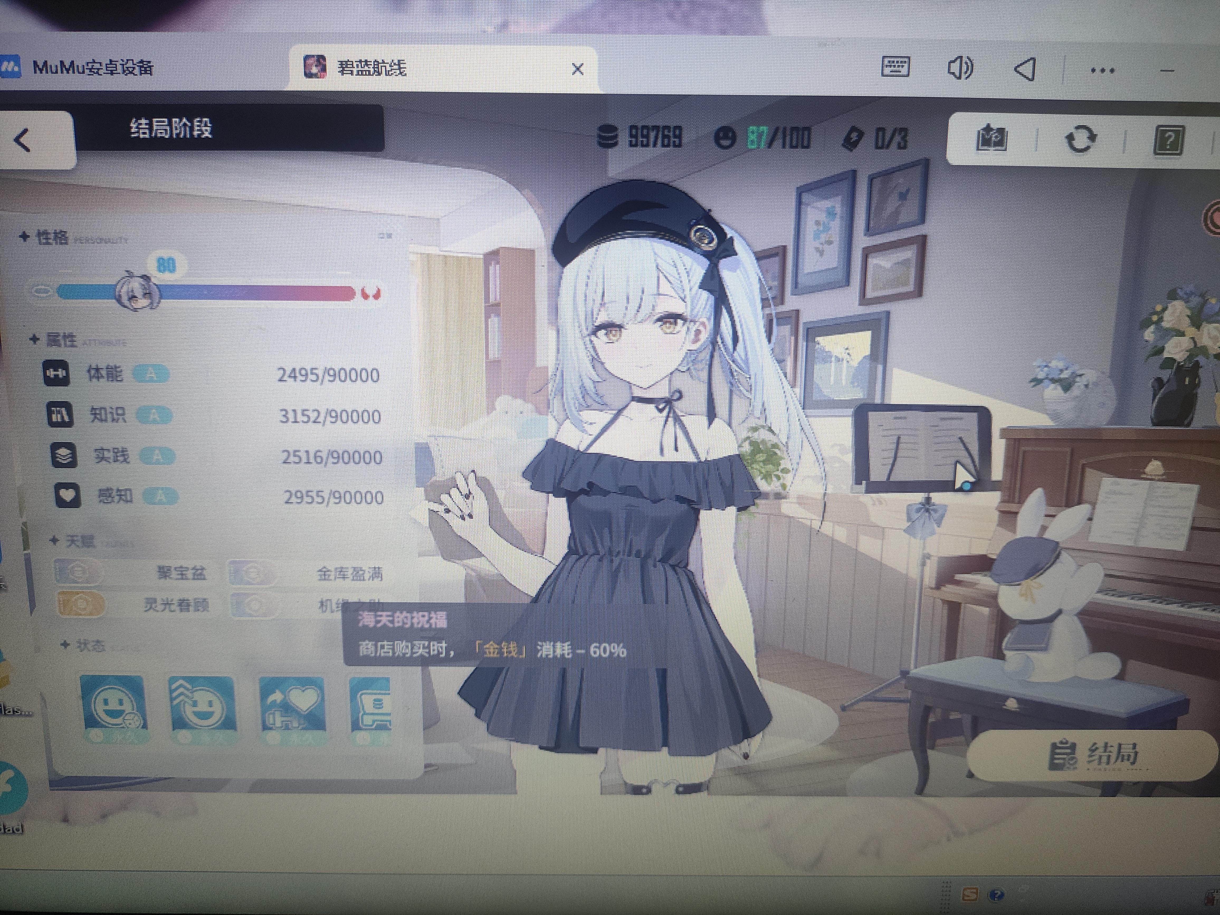Click the 99769 money value
Image resolution: width=1220 pixels, height=915 pixels.
(x=655, y=137)
